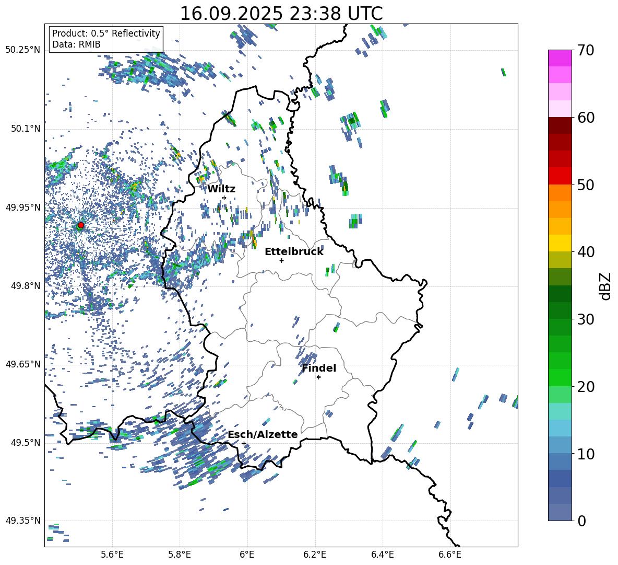Click the Ettelbruck station cross marker
This screenshot has height=565, width=618.
[x=281, y=260]
